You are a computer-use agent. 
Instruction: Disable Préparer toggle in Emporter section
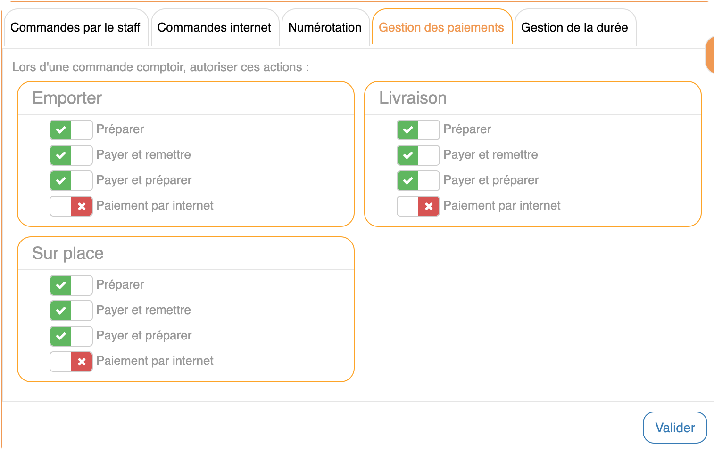point(71,130)
